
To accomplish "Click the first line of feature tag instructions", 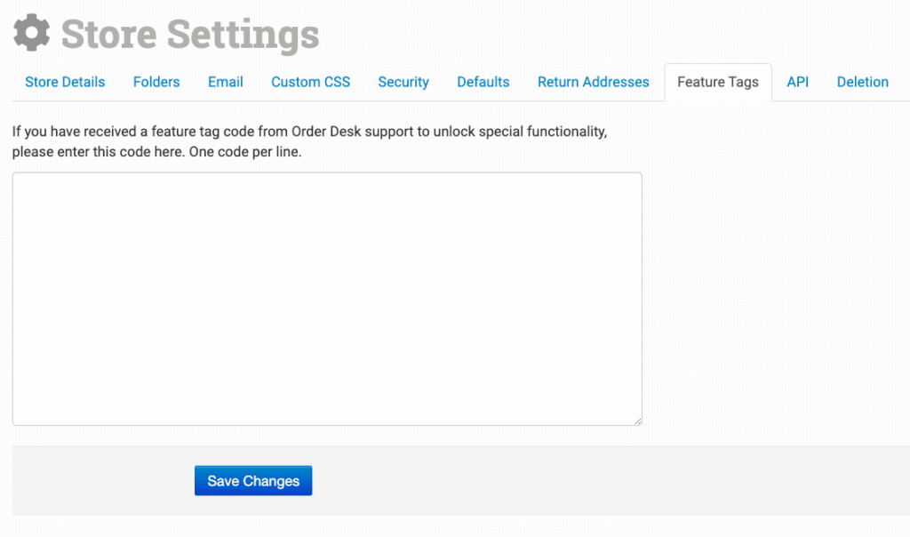I will pyautogui.click(x=309, y=132).
